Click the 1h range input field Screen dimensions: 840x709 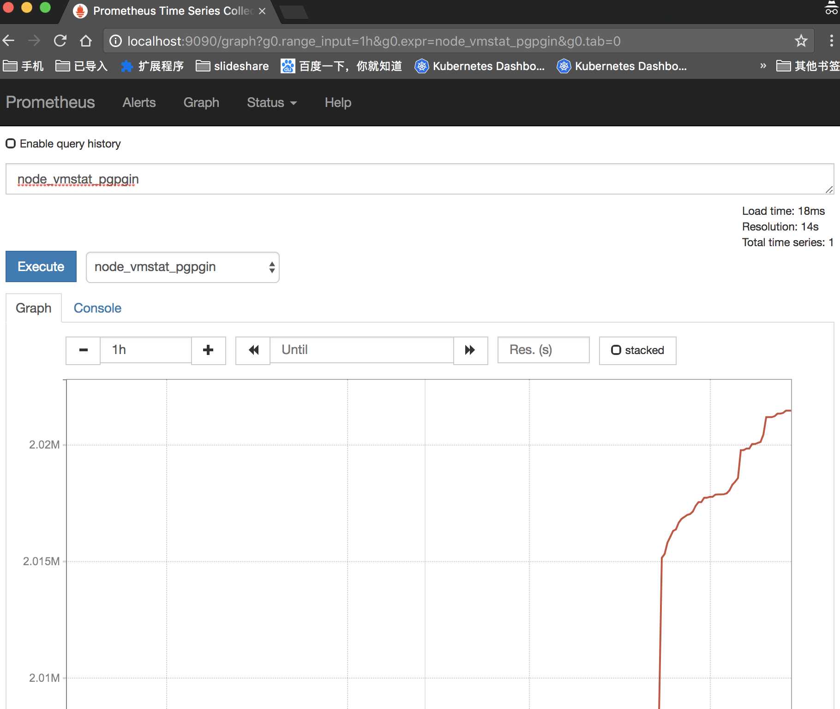pos(146,350)
